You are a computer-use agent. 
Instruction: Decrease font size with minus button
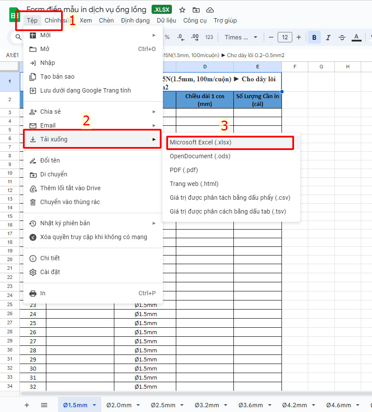pos(271,37)
